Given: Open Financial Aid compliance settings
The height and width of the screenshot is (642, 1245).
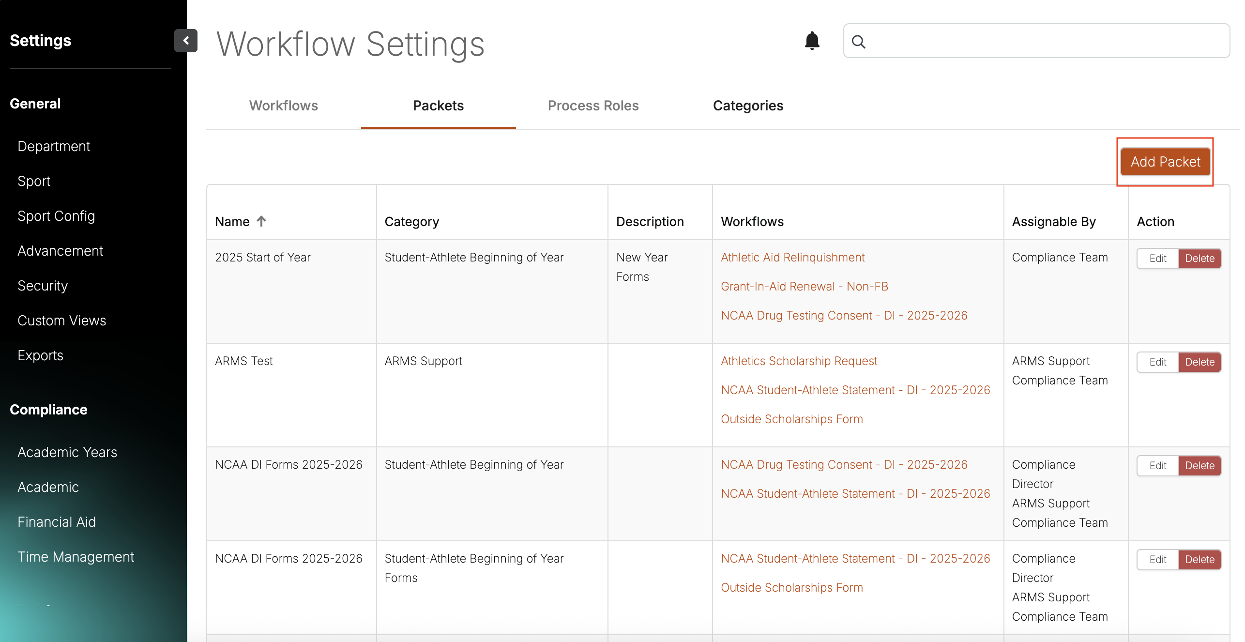Looking at the screenshot, I should 57,522.
